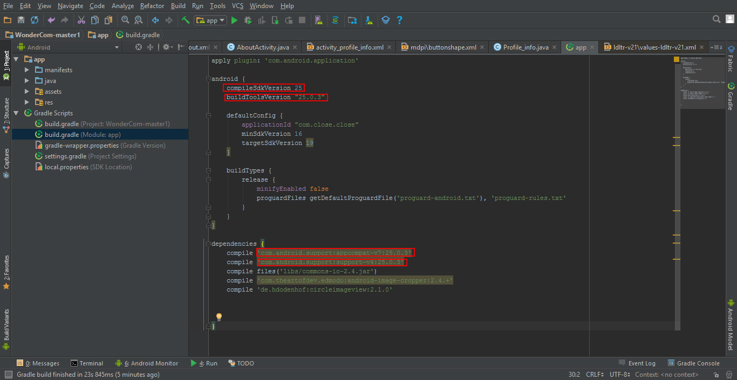Open the Android Monitor tool window
This screenshot has width=737, height=380.
147,363
